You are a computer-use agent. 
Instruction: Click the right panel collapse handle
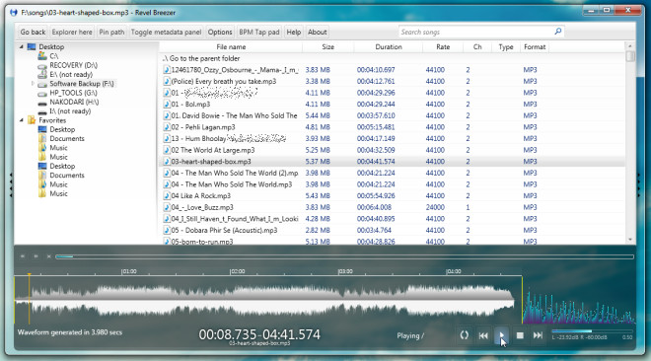[x=639, y=184]
